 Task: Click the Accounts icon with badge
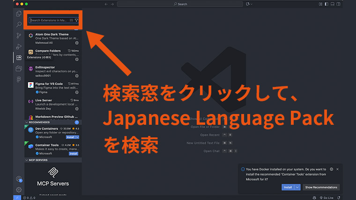pyautogui.click(x=19, y=179)
